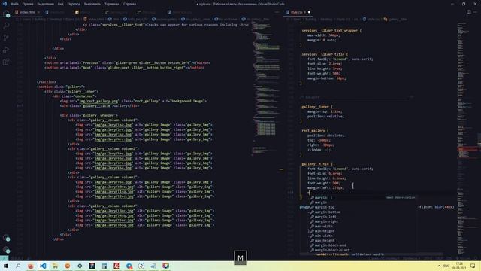Open the Переход menu

[74, 4]
